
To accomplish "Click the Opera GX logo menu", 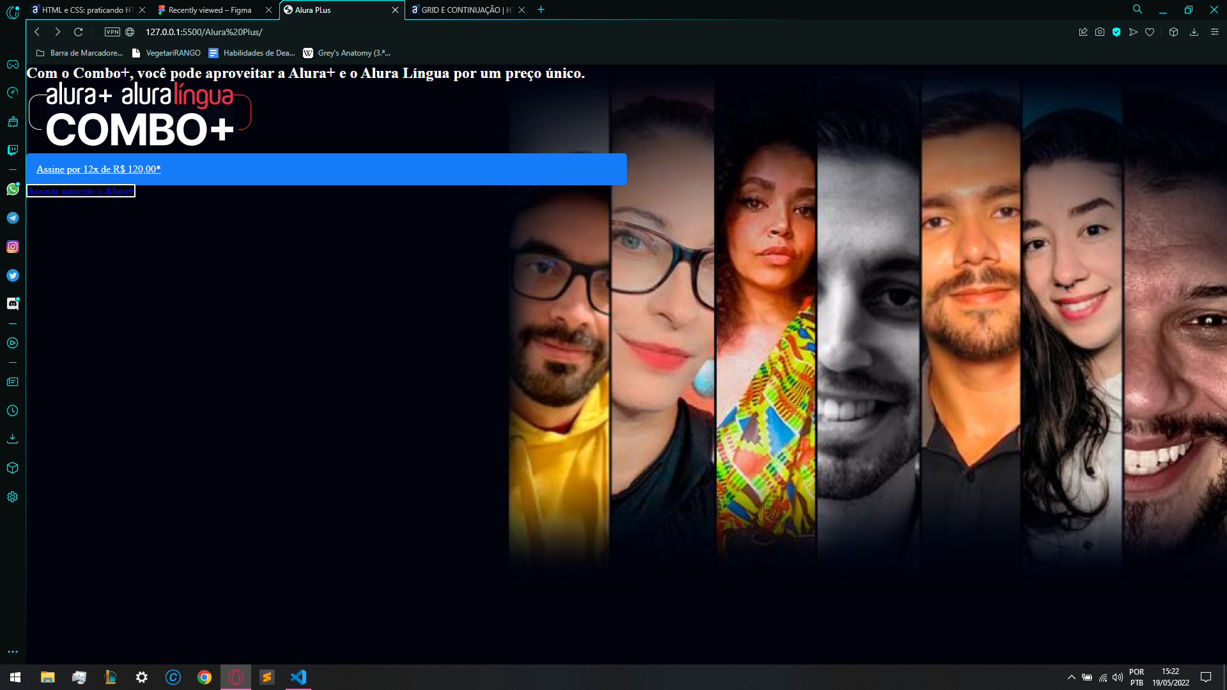I will click(13, 11).
